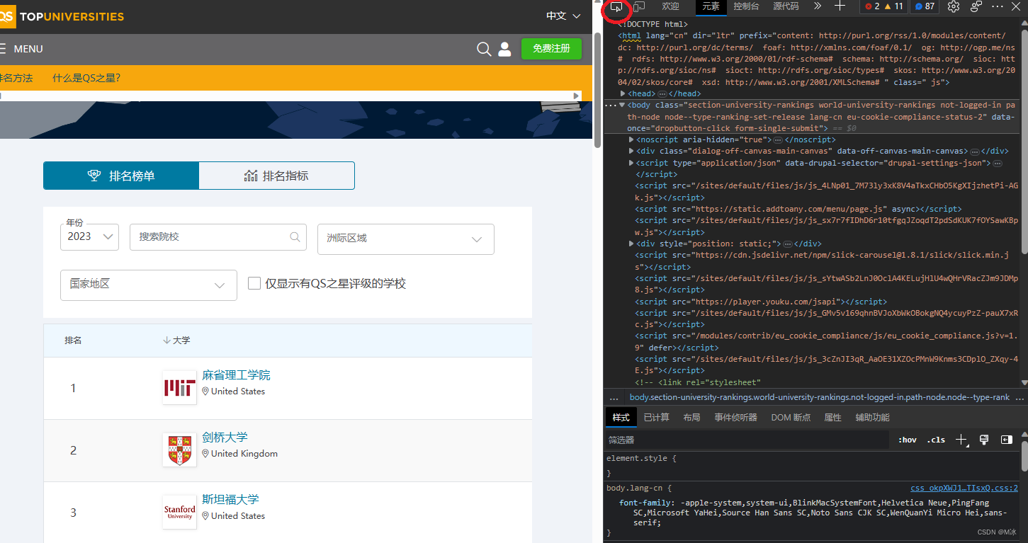Expand the head element node
This screenshot has height=543, width=1028.
623,93
